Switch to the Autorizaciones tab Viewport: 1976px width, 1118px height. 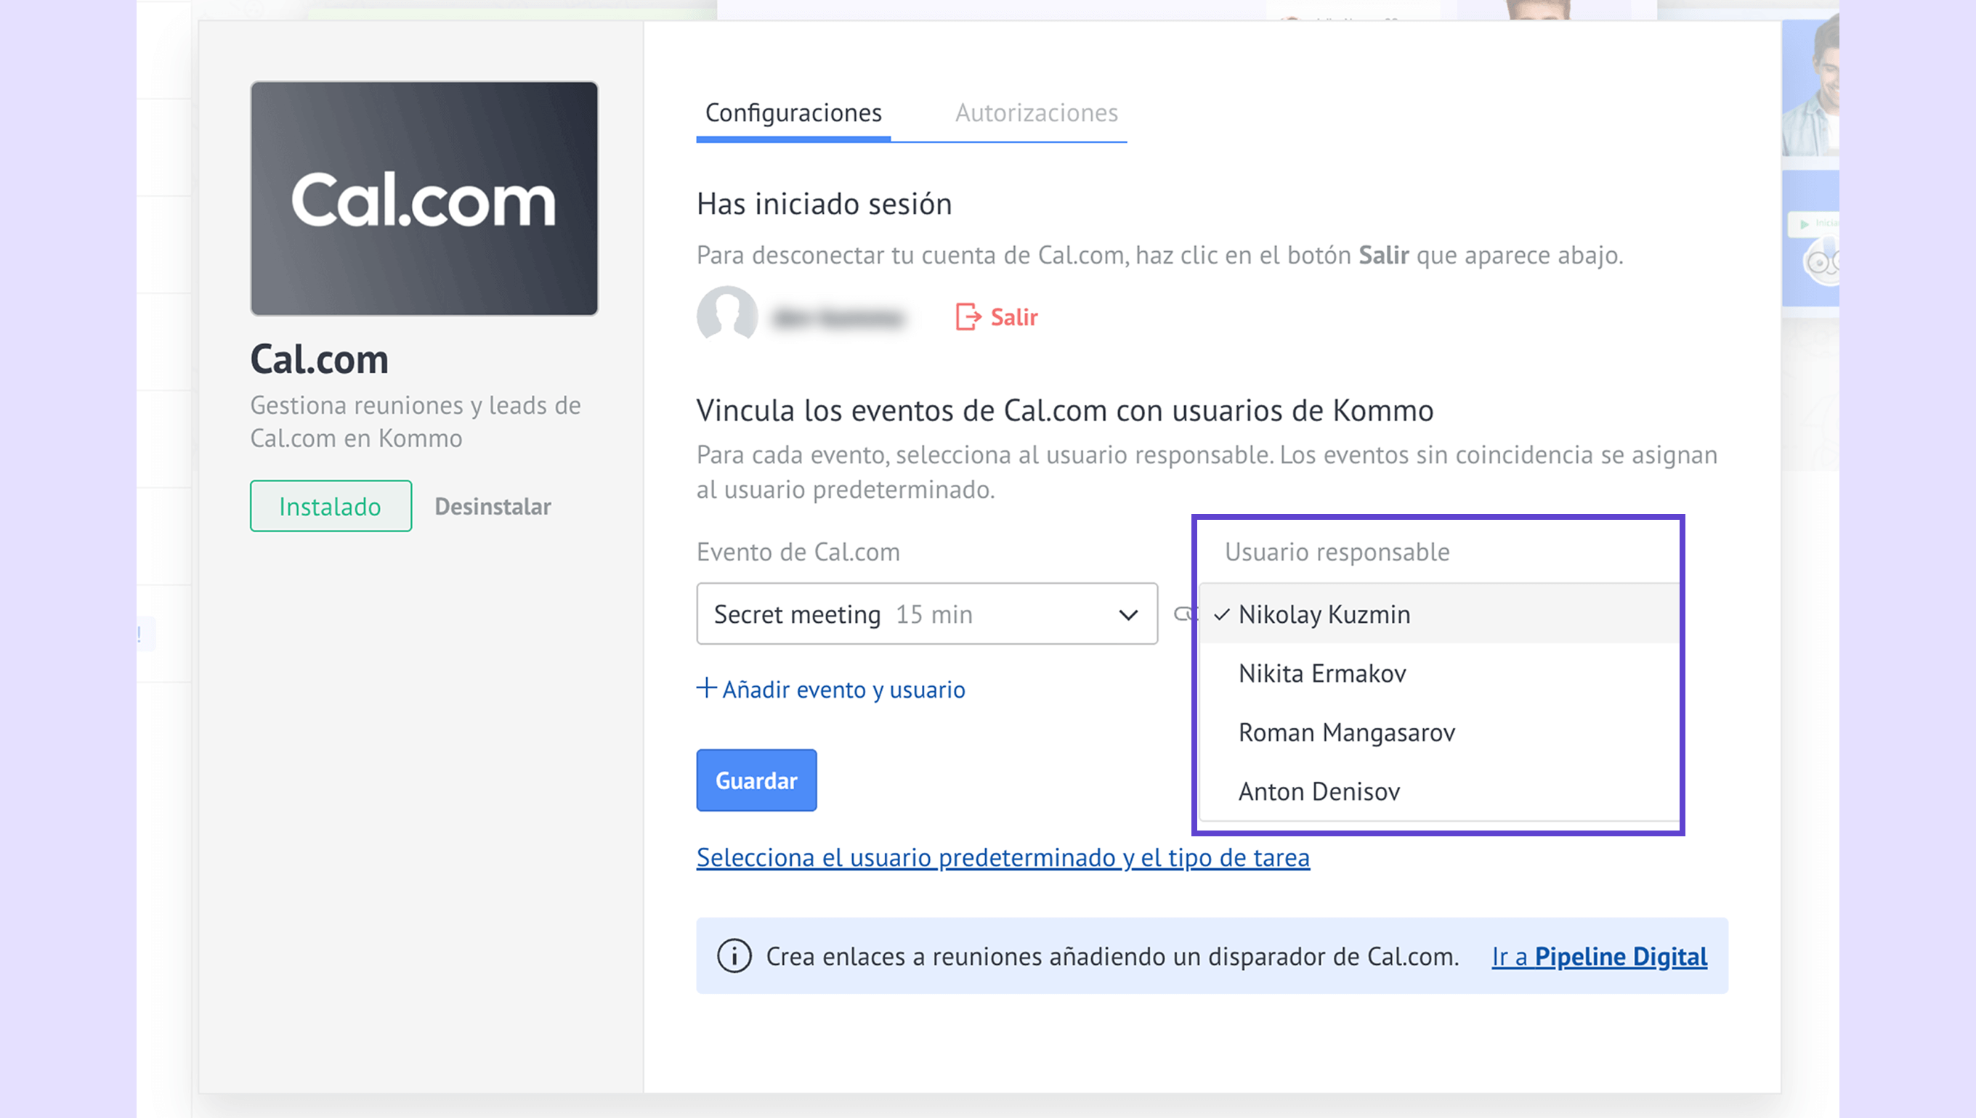coord(1036,113)
